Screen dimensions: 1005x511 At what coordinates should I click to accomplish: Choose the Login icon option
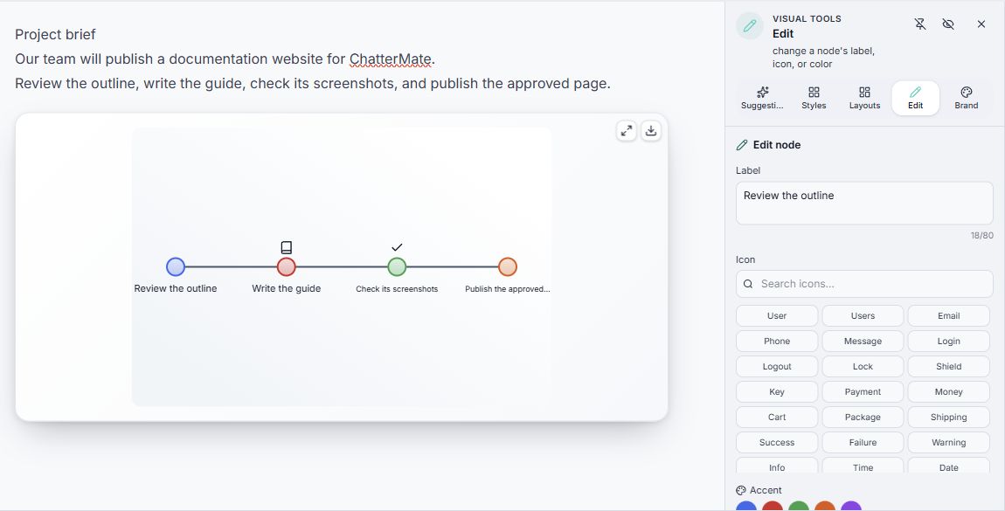pos(948,342)
